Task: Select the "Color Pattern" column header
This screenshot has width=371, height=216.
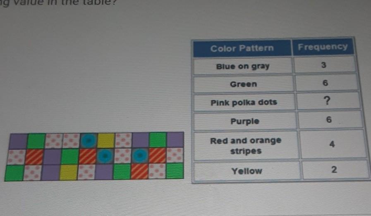Action: click(242, 48)
